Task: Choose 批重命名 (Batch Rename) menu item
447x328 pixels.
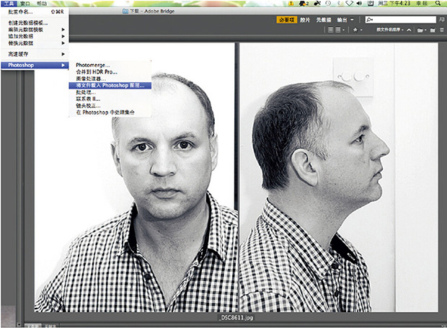Action: click(35, 12)
